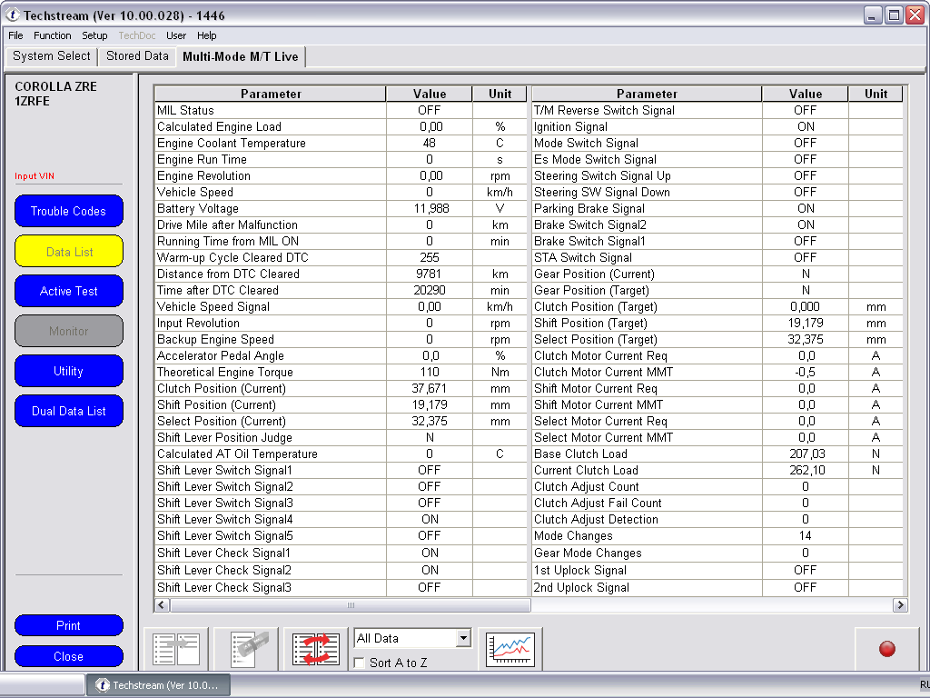Open the Setup menu
Viewport: 930px width, 698px height.
94,35
